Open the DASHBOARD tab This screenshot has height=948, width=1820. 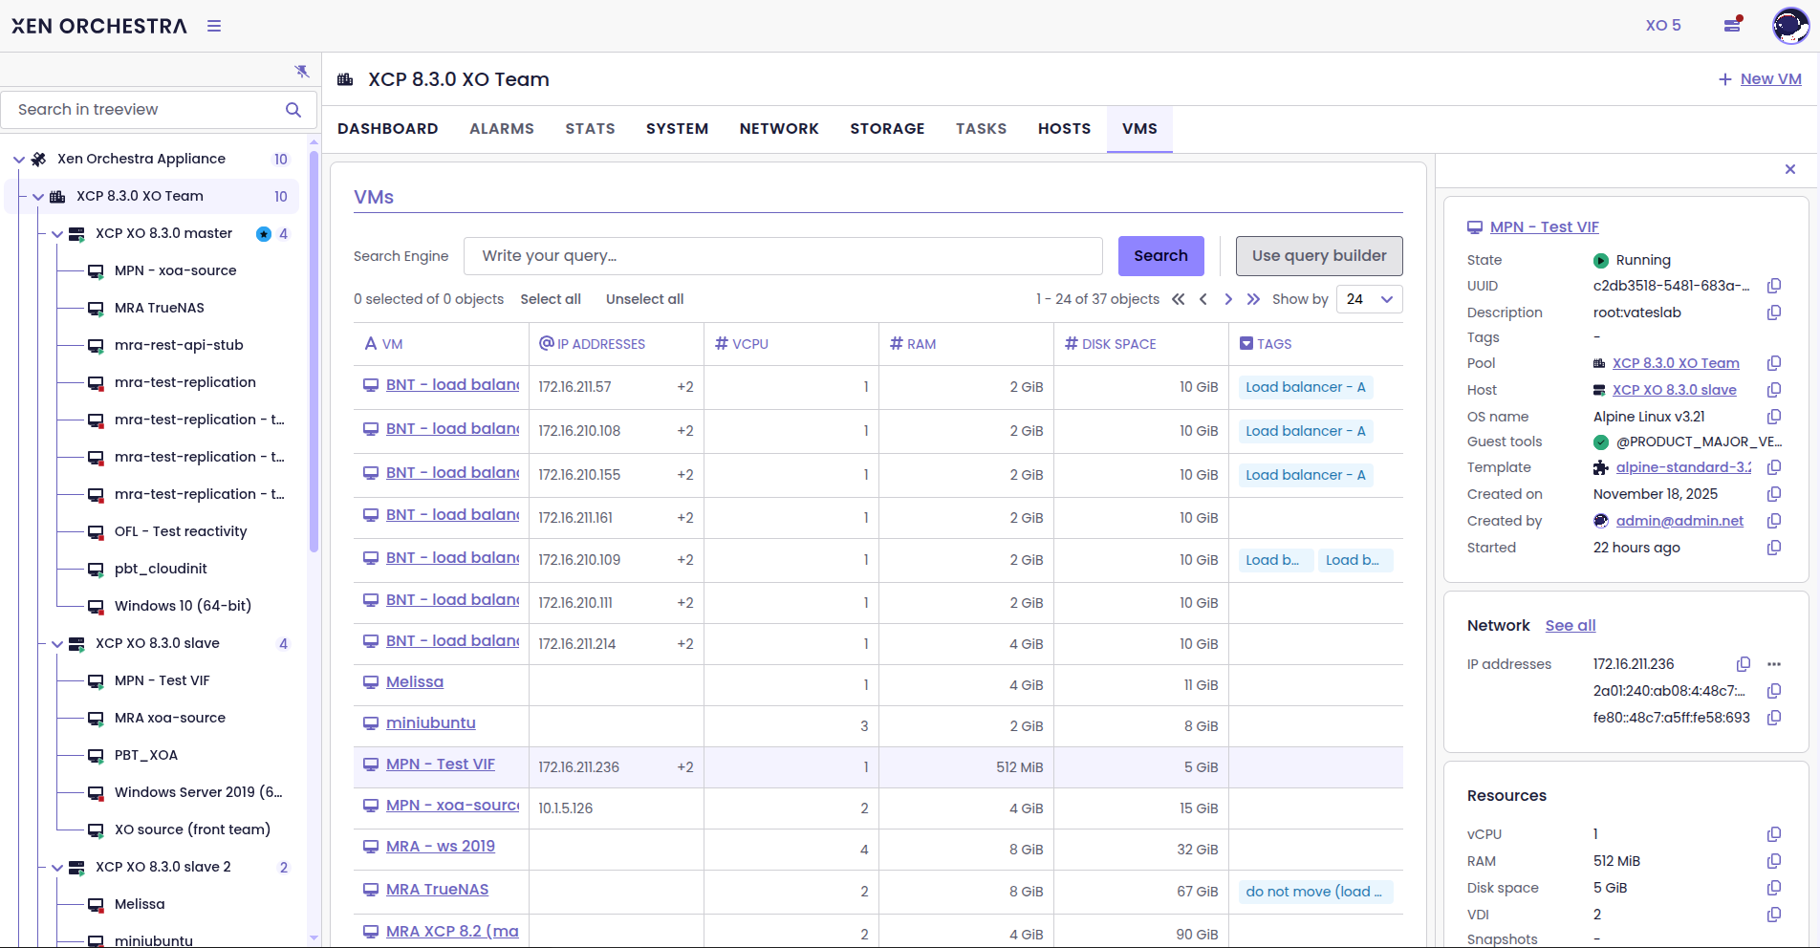point(387,129)
